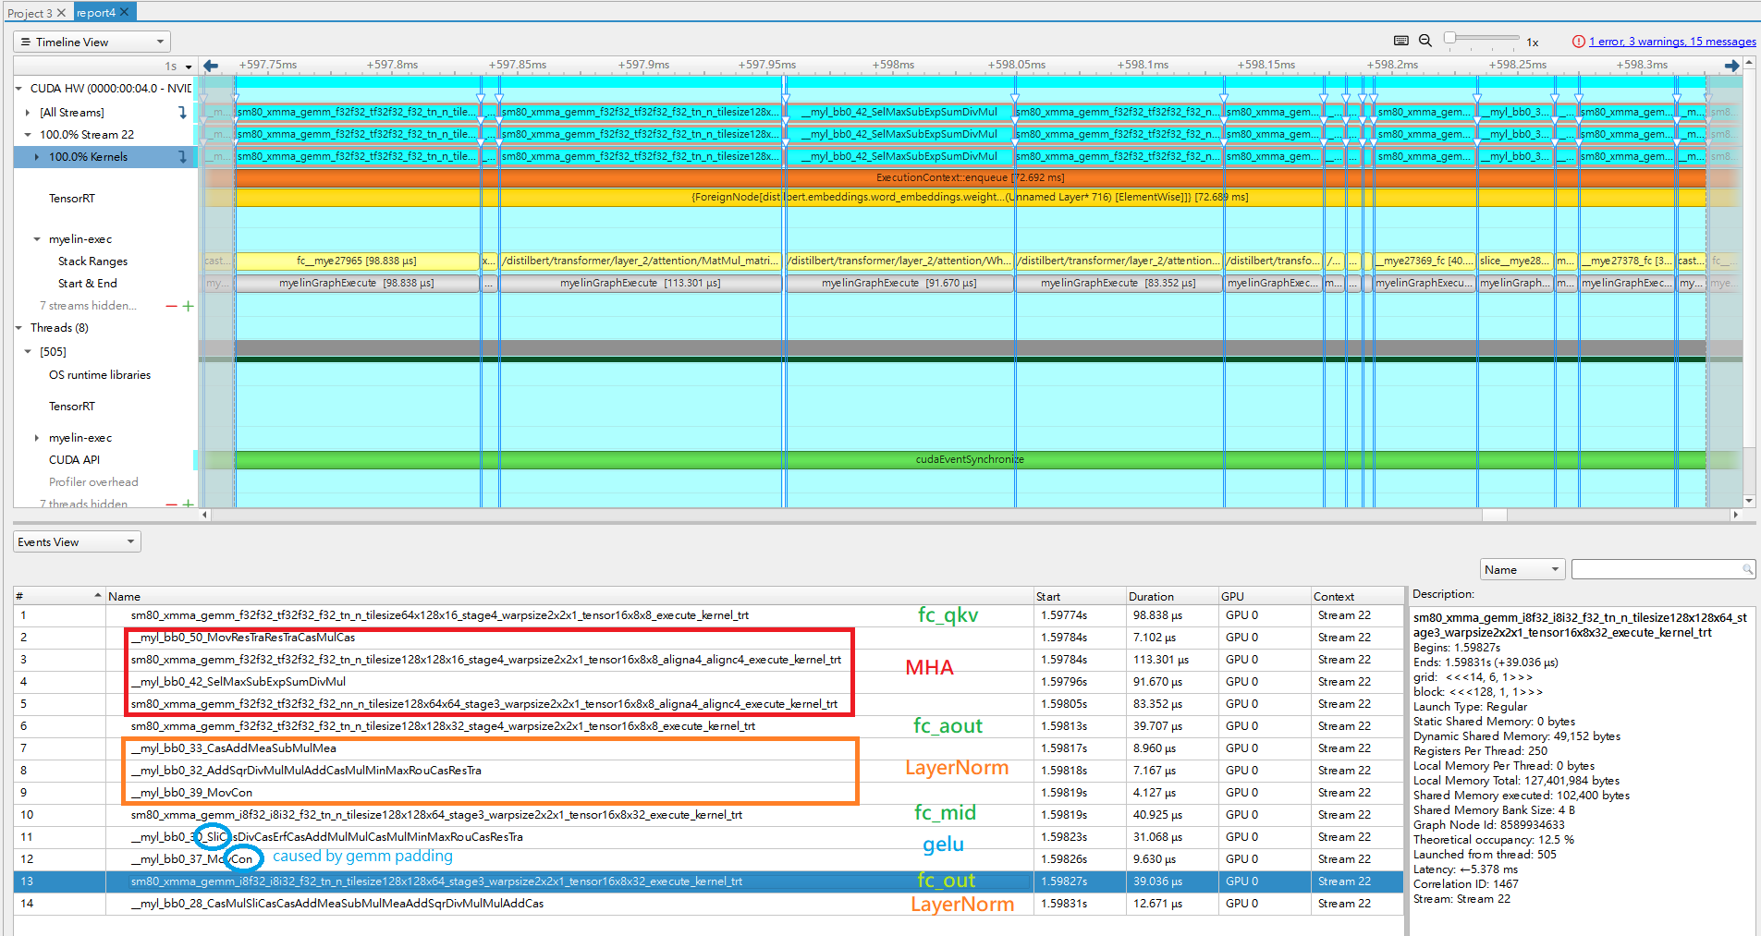
Task: Click the GPU column header
Action: [1263, 596]
